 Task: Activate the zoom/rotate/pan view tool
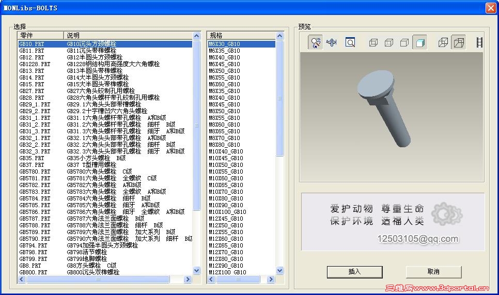coord(316,42)
